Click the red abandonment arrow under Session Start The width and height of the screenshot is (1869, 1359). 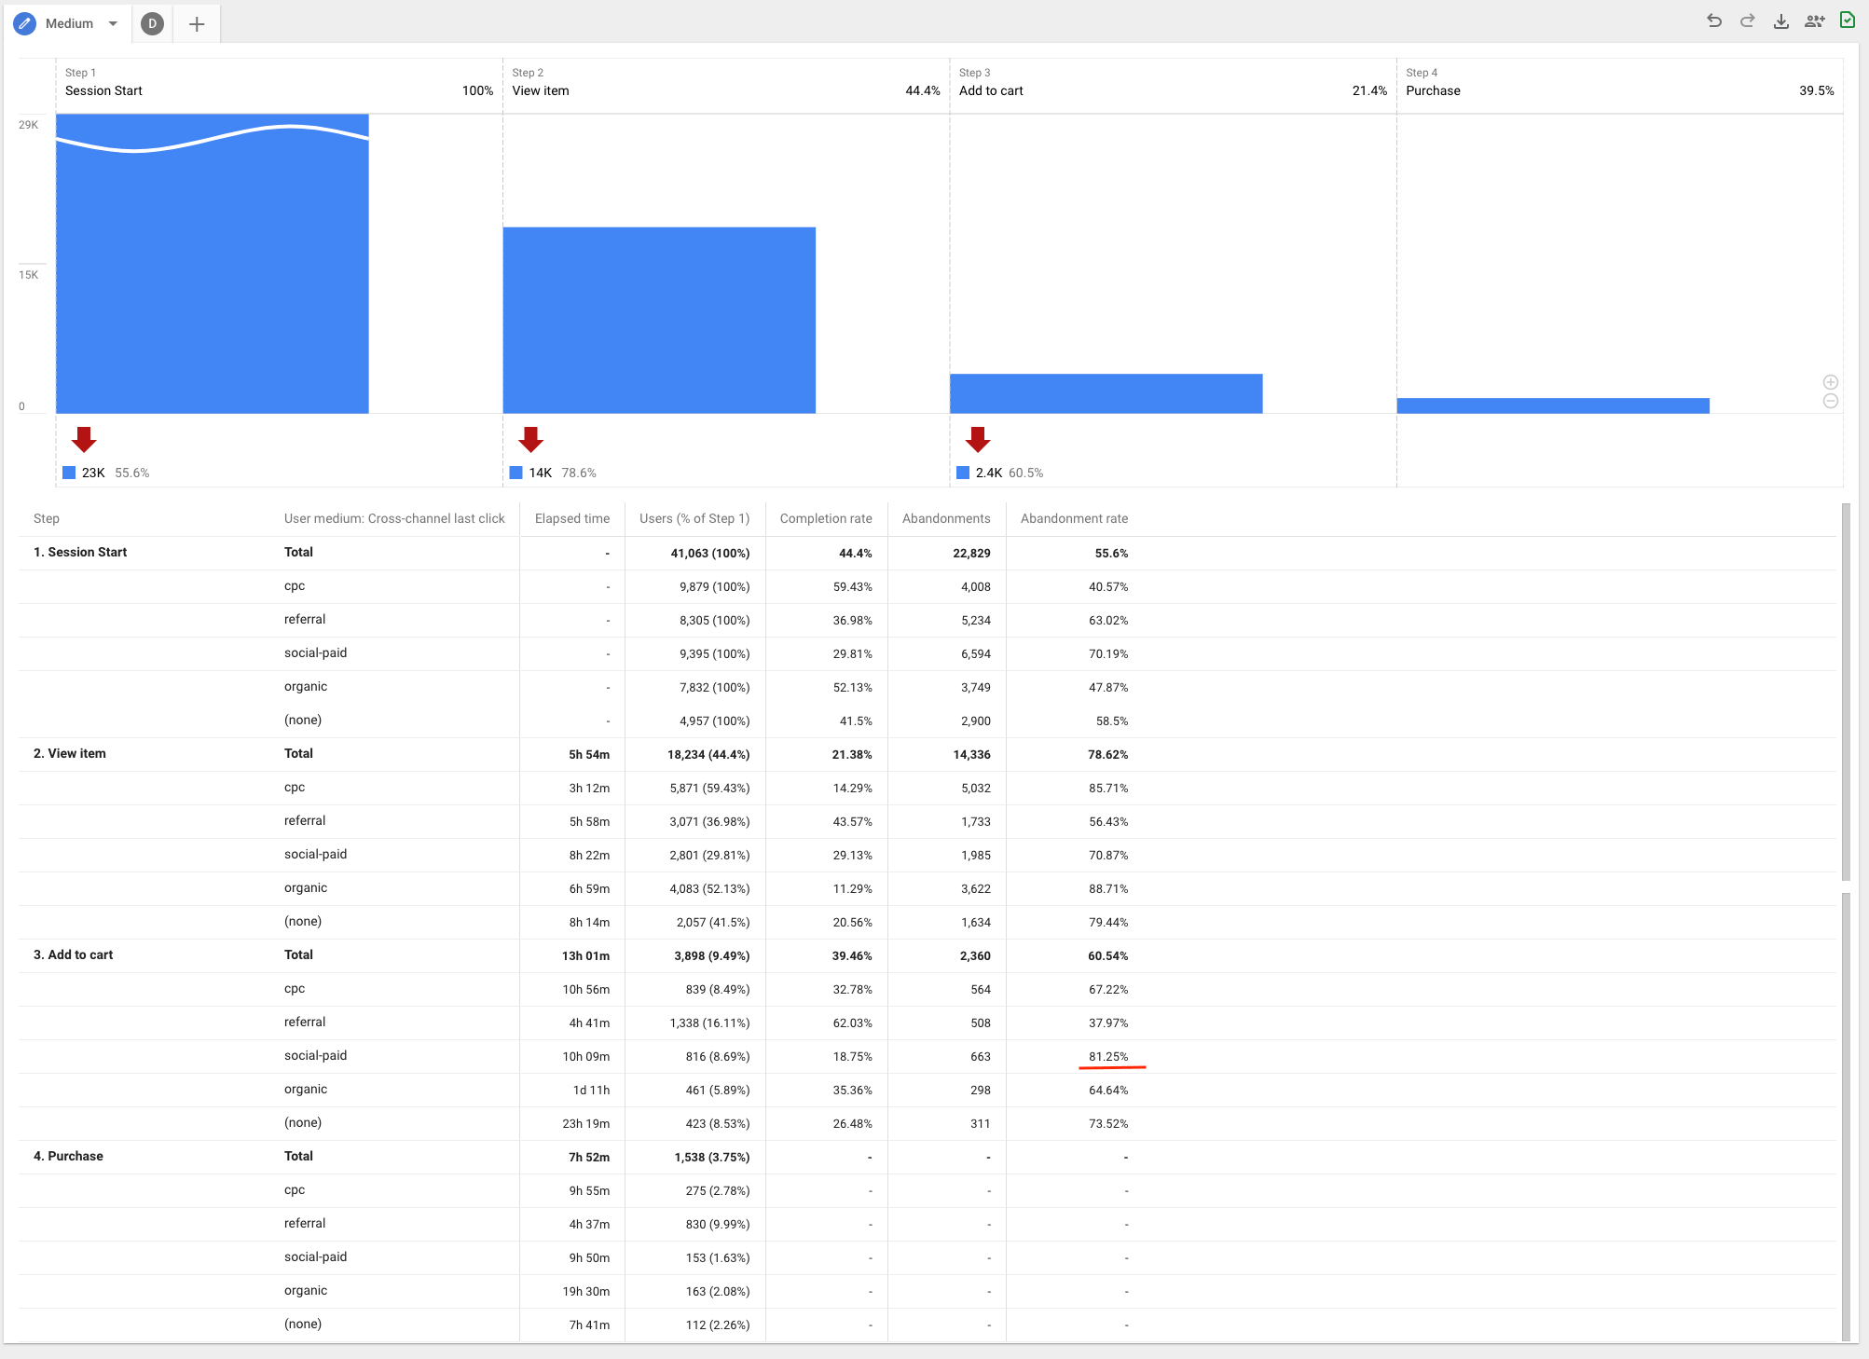pos(84,439)
